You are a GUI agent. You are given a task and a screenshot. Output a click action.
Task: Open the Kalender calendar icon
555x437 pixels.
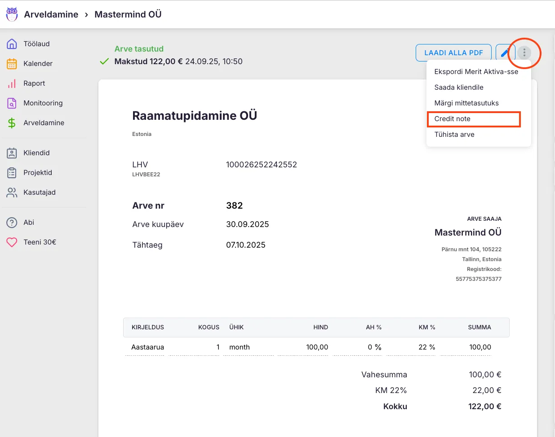pyautogui.click(x=12, y=64)
